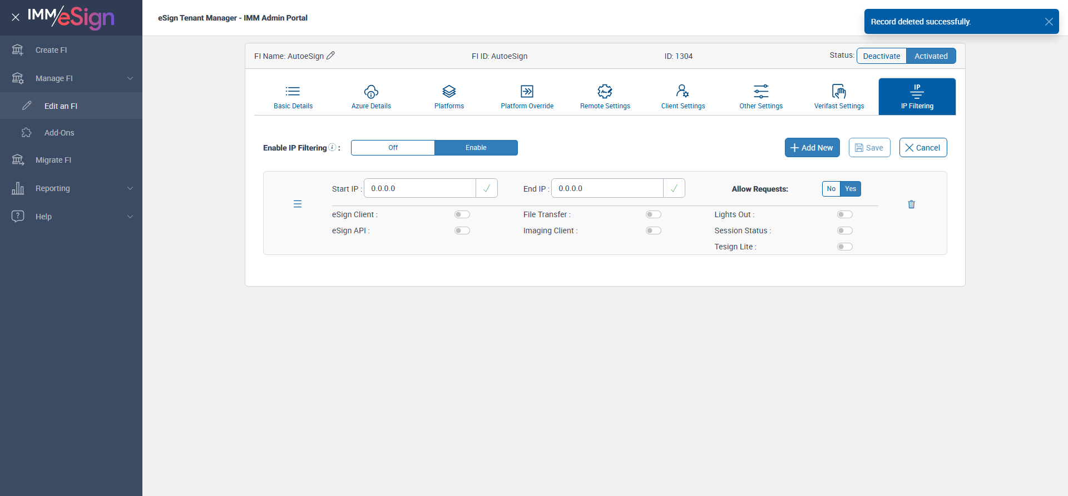Collapse the Manage FI menu chevron
The image size is (1068, 496).
[130, 78]
